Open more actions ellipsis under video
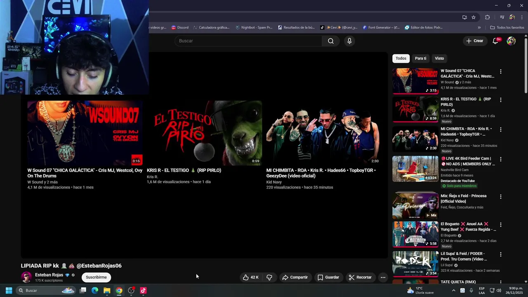The image size is (528, 297). point(383,277)
